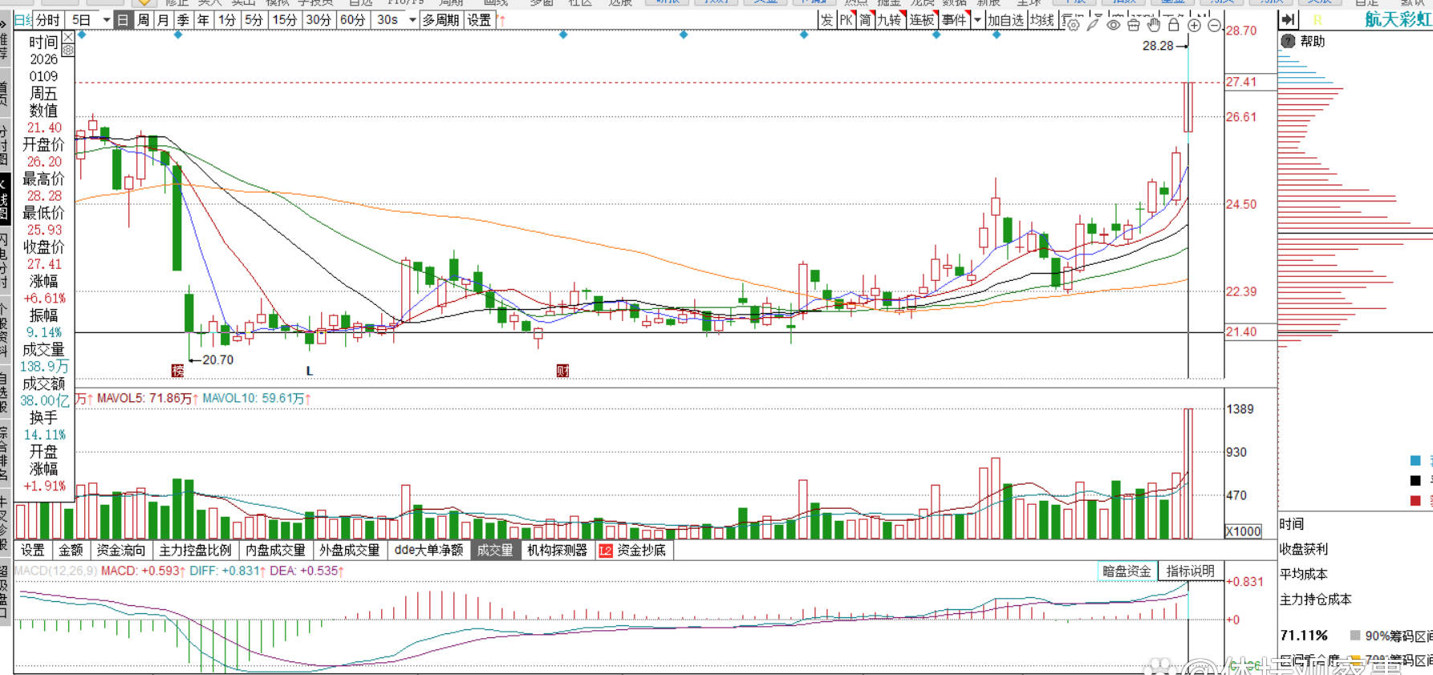The width and height of the screenshot is (1433, 675).
Task: Switch to the 周 weekly period tab
Action: [143, 20]
